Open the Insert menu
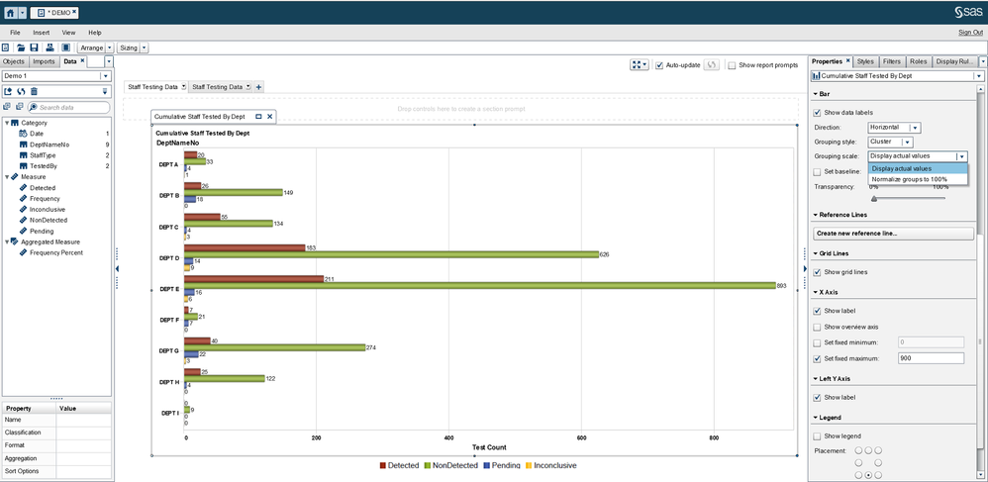Image resolution: width=988 pixels, height=482 pixels. (42, 32)
